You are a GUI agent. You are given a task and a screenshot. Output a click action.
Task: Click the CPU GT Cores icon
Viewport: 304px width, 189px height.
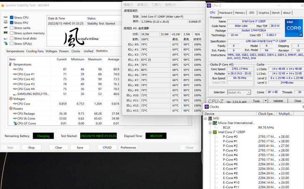pos(14,123)
